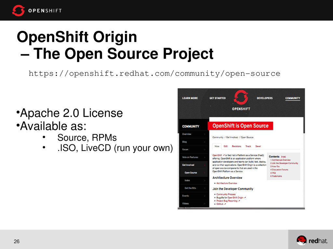Select the Revisions tab
Screen dimensions: 333x249
click(x=236, y=146)
